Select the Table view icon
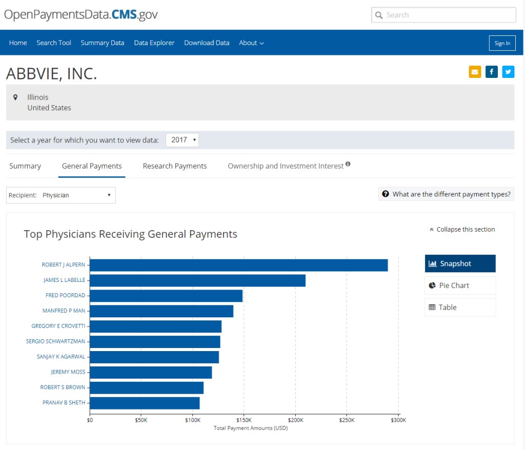This screenshot has height=450, width=525. [432, 306]
